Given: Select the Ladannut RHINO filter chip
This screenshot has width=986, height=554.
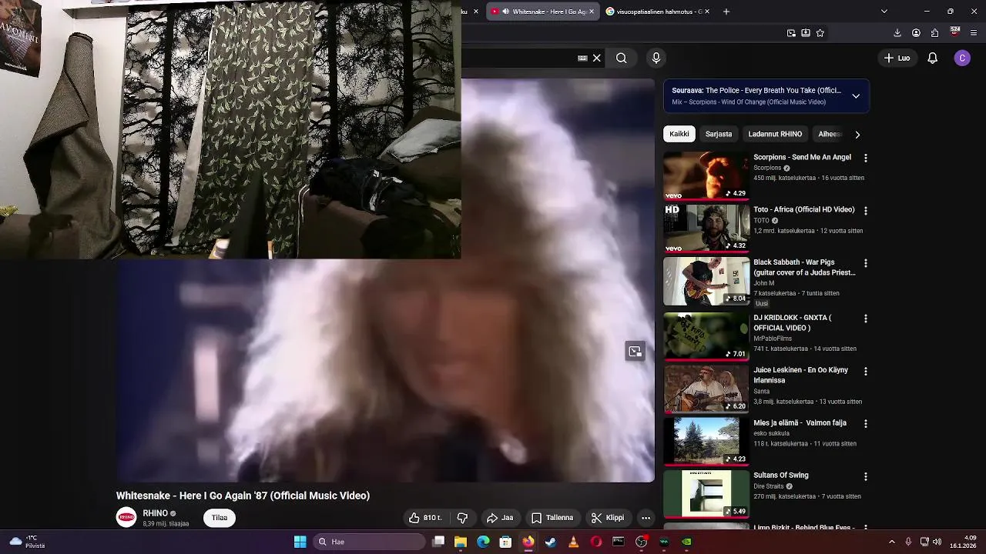Looking at the screenshot, I should pyautogui.click(x=775, y=134).
